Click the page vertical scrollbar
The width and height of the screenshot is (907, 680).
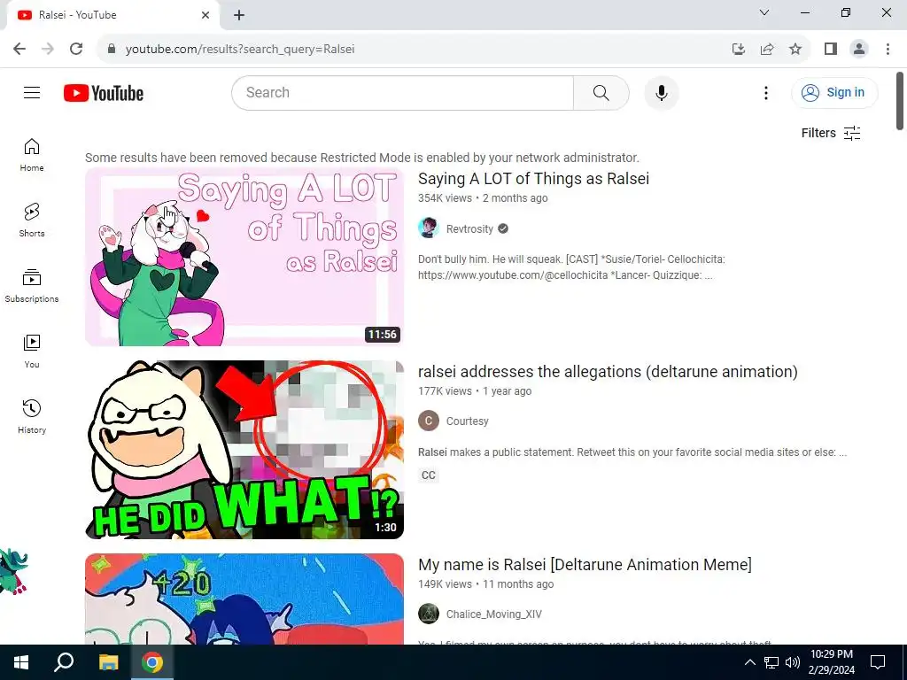click(900, 101)
